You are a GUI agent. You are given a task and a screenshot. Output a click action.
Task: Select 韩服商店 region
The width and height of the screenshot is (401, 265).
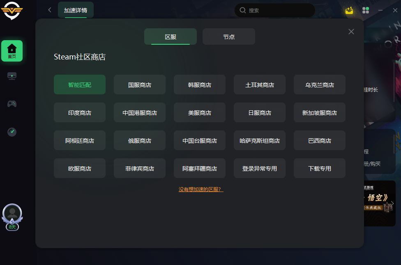200,85
